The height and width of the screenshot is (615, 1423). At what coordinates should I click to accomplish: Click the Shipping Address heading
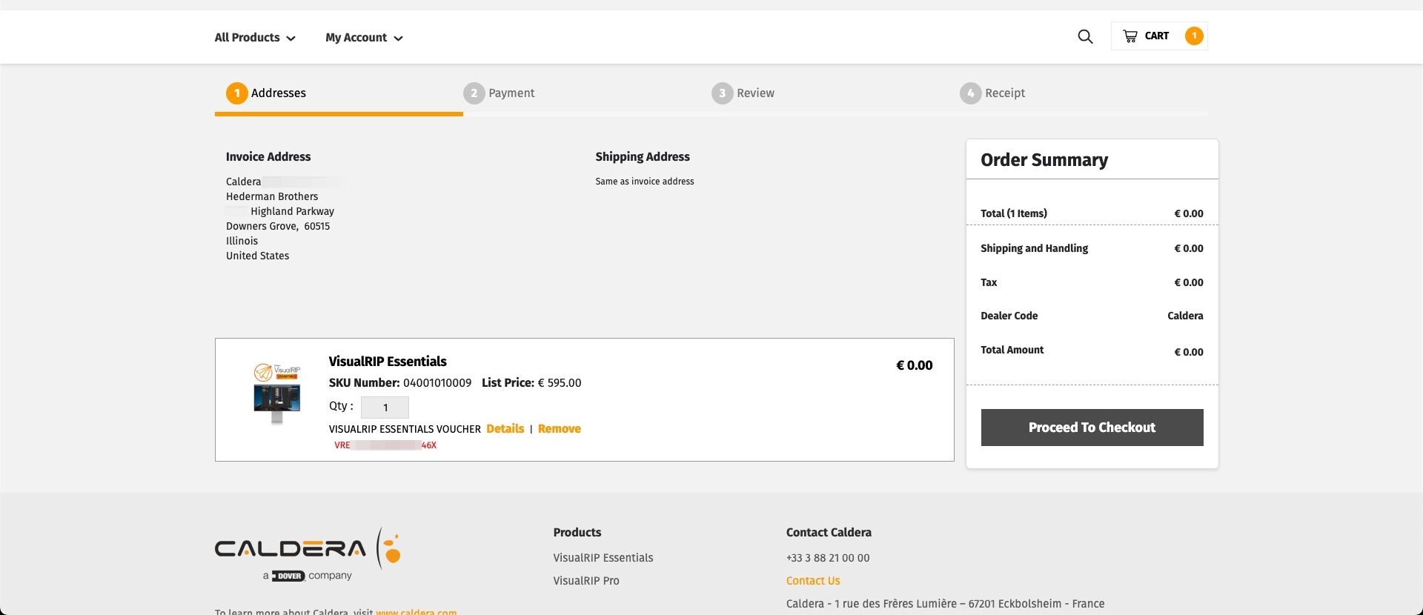coord(643,157)
